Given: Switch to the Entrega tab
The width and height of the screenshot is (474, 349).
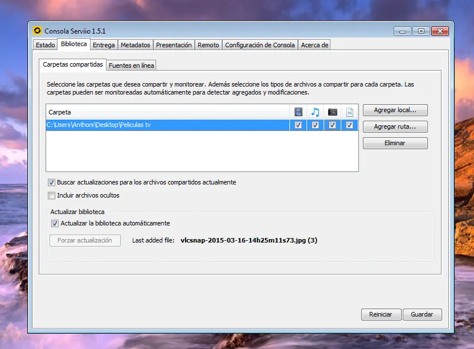Looking at the screenshot, I should [x=104, y=45].
